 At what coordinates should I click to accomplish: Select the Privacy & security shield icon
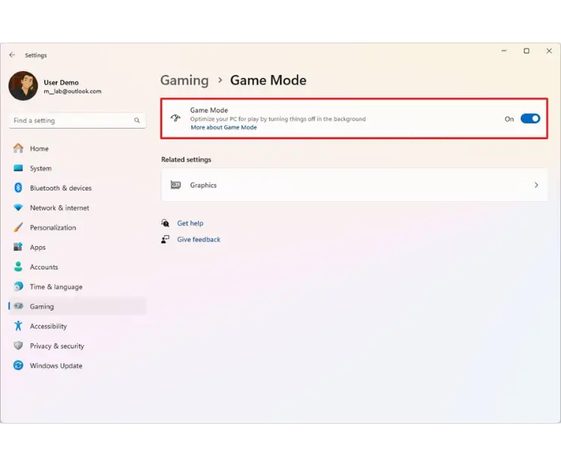point(18,346)
